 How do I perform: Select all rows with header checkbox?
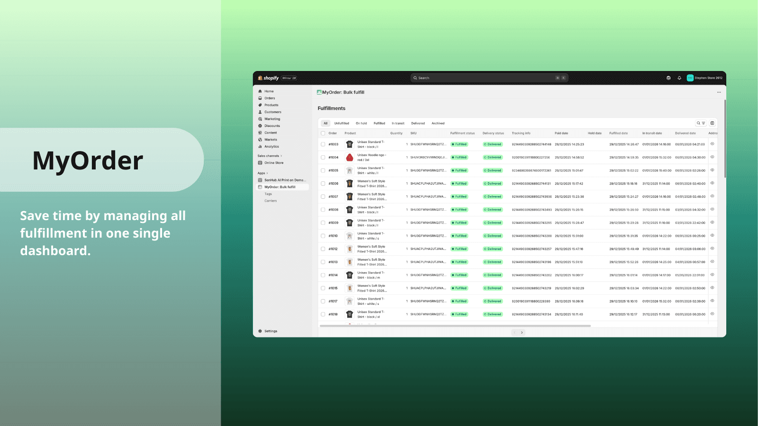(323, 133)
